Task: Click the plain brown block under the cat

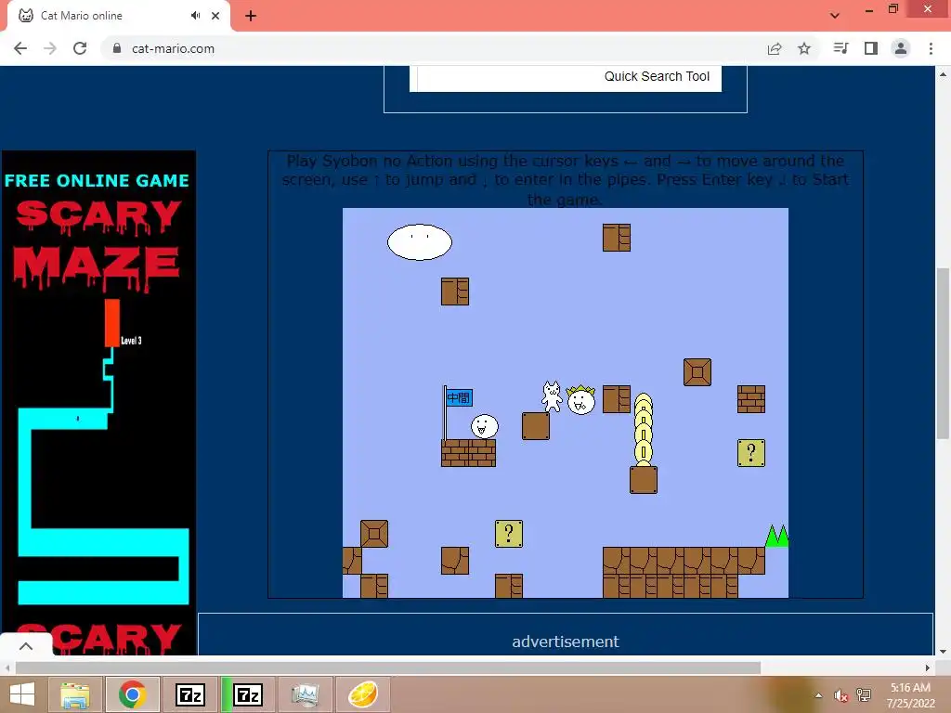Action: click(536, 425)
